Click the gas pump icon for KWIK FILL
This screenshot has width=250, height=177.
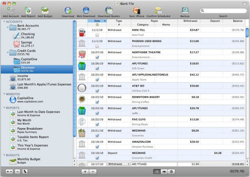[x=82, y=32]
